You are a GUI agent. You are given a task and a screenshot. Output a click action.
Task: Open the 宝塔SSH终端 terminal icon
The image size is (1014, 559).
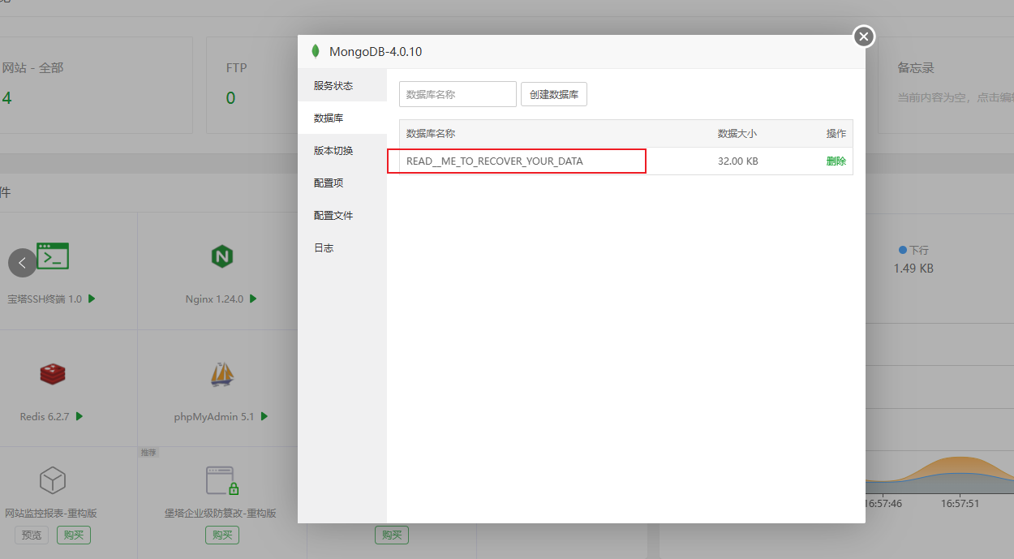click(53, 256)
